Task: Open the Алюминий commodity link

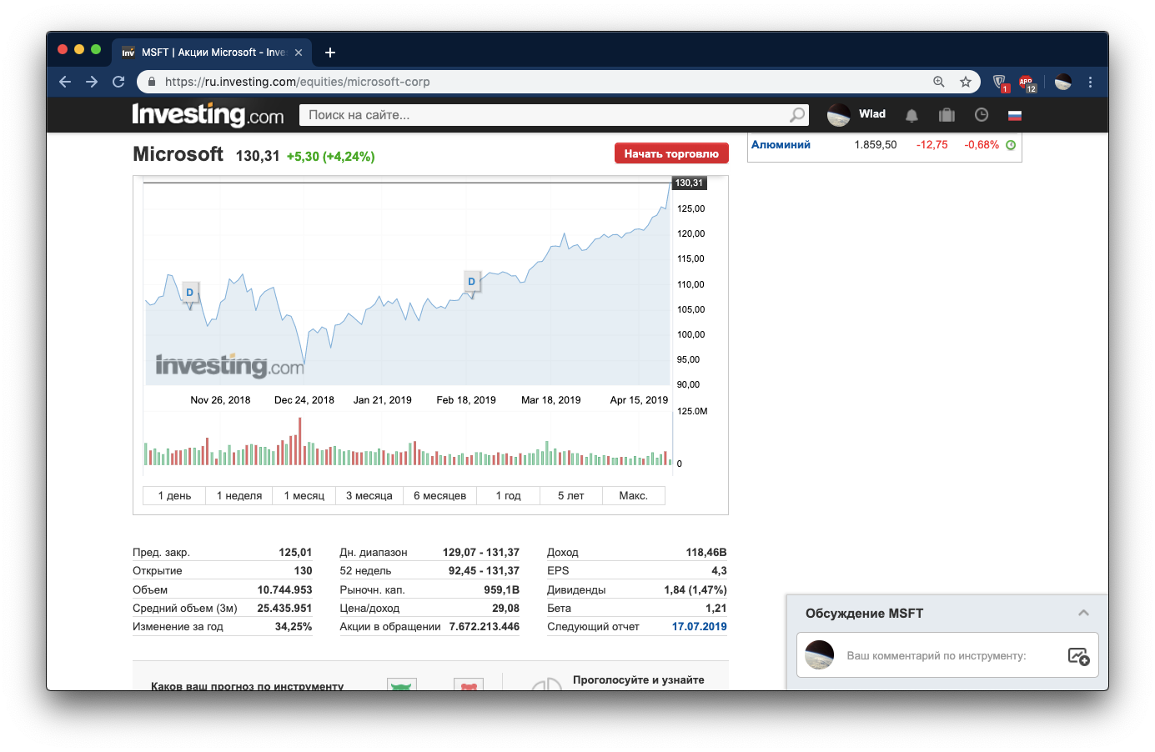Action: (x=781, y=144)
